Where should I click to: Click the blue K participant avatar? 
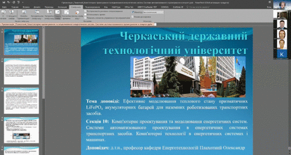click(282, 54)
